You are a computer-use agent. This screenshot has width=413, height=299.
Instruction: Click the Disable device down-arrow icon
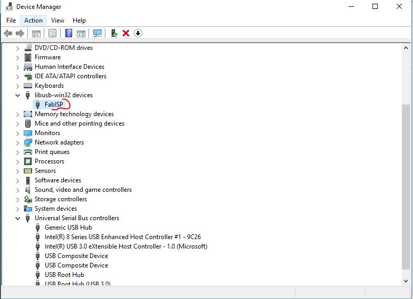[138, 34]
